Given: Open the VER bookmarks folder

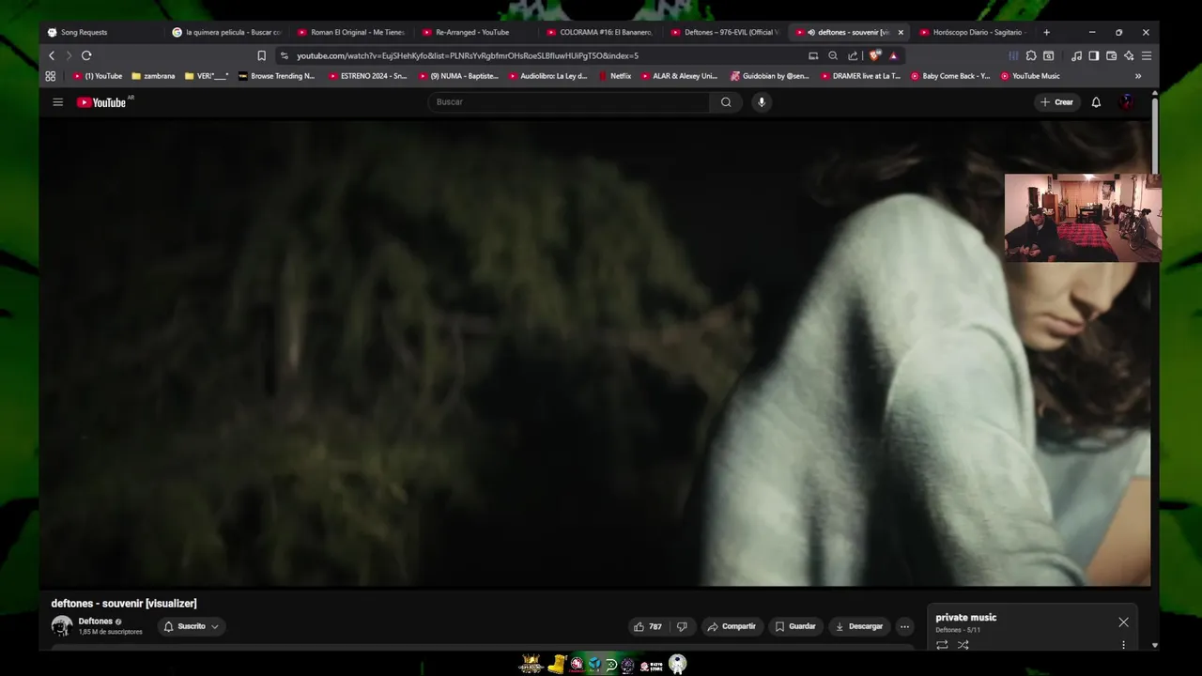Looking at the screenshot, I should (207, 76).
